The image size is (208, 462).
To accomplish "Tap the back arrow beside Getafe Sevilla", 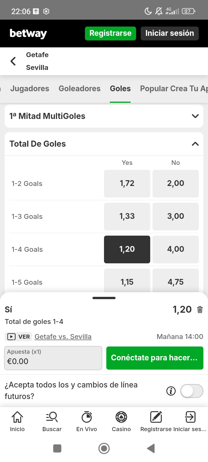I will click(13, 61).
